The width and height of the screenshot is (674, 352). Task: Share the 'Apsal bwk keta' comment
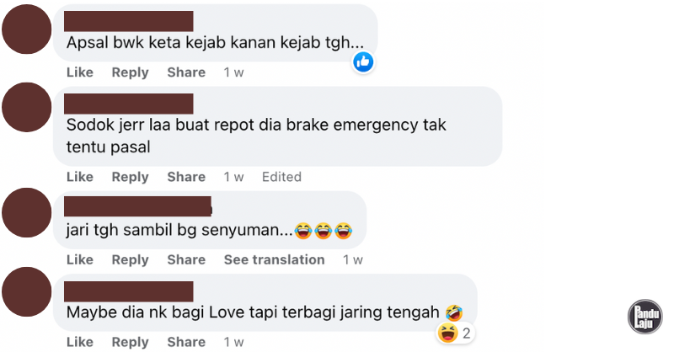coord(186,72)
